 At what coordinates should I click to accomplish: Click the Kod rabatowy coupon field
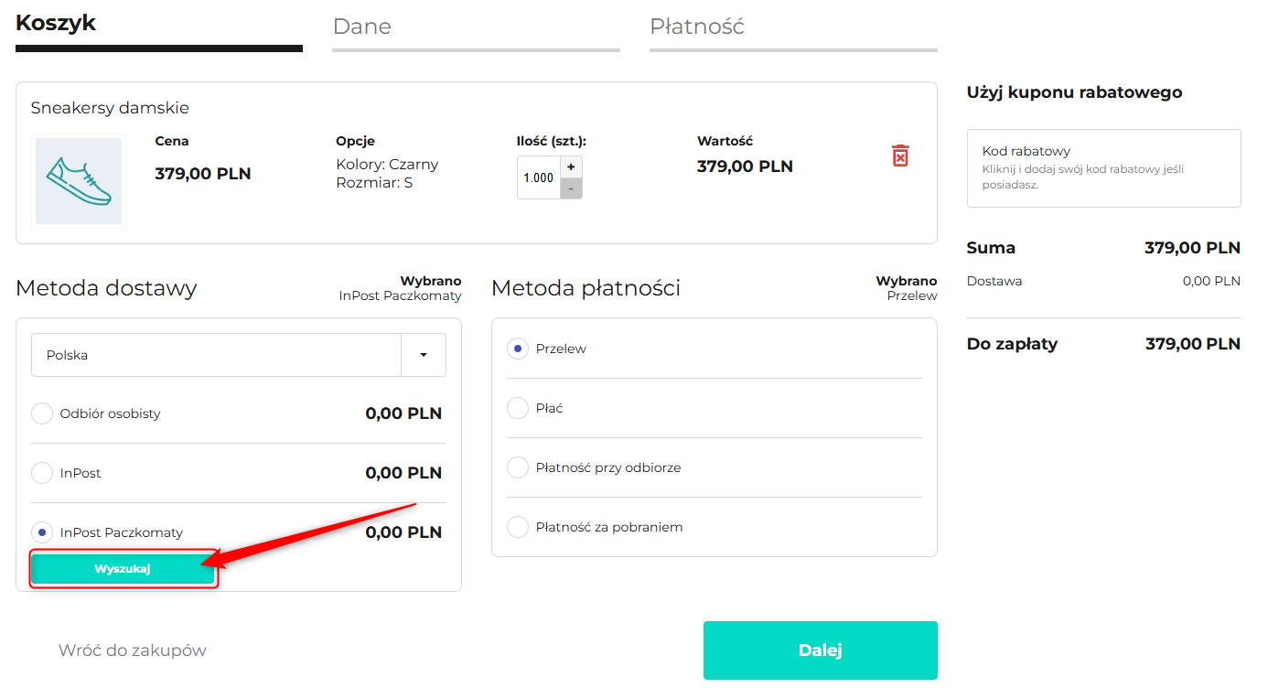click(x=1103, y=168)
